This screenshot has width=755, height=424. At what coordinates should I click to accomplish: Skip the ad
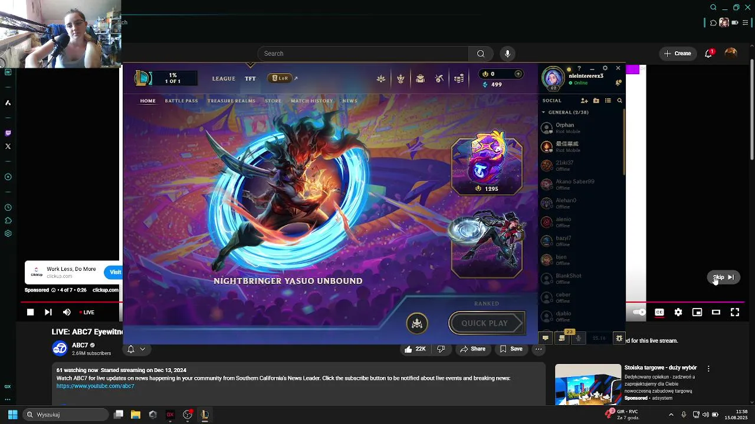(x=724, y=277)
